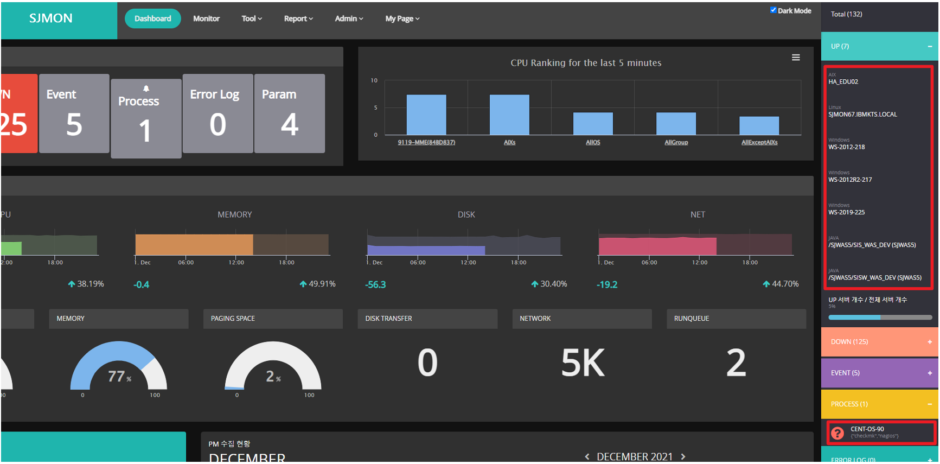
Task: Open the 9119-MME(84BD837) chart link
Action: coord(426,142)
